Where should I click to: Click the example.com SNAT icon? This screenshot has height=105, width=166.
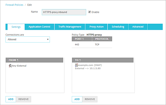(77, 65)
